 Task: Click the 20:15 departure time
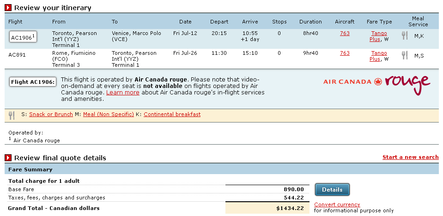[219, 33]
